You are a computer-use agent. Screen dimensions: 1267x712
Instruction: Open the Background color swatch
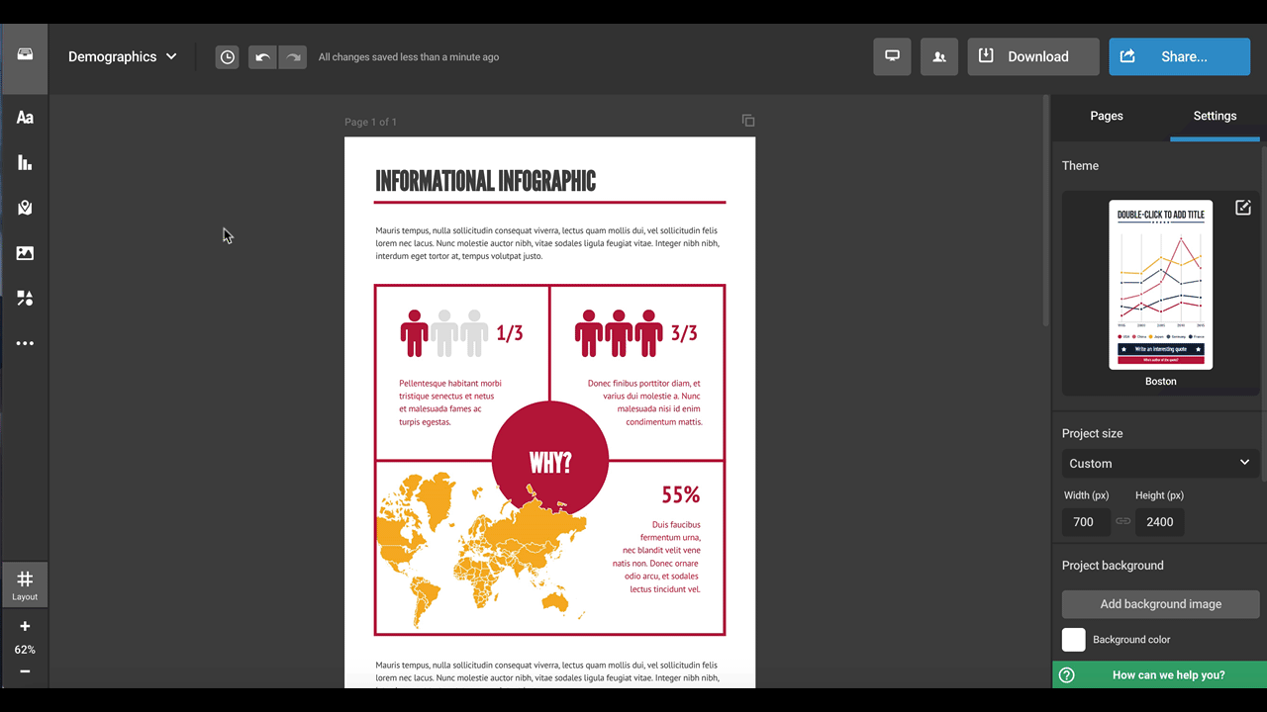(1074, 640)
